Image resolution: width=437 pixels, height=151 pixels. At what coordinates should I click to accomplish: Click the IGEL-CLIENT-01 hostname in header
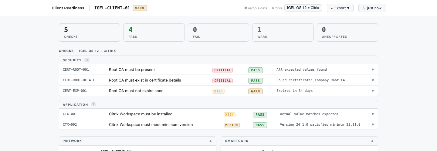click(x=112, y=8)
